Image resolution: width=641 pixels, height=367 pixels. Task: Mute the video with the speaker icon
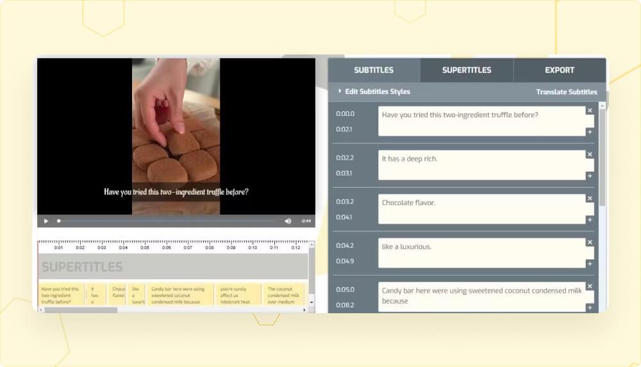tap(288, 221)
